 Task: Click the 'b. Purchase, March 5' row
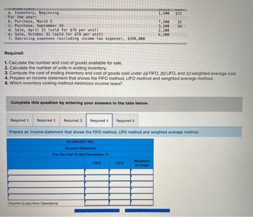point(95,21)
